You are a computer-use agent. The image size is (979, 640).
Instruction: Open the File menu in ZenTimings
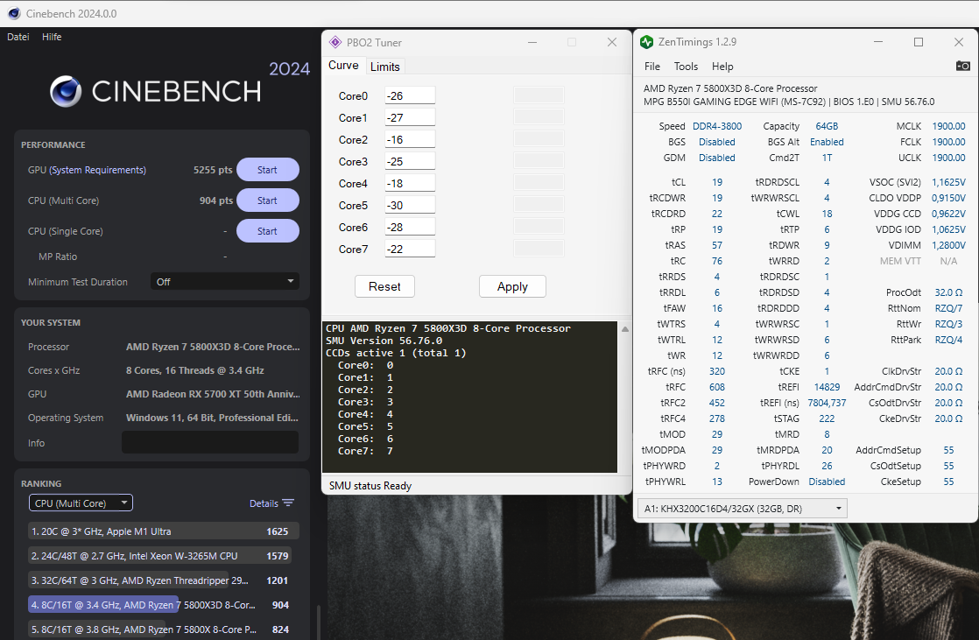pyautogui.click(x=651, y=67)
